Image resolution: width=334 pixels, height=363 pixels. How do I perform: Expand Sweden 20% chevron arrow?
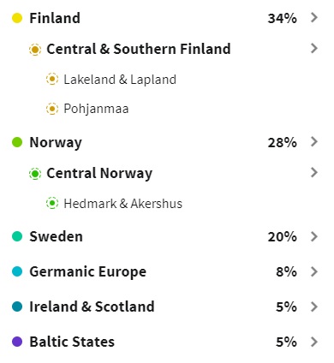pyautogui.click(x=314, y=236)
